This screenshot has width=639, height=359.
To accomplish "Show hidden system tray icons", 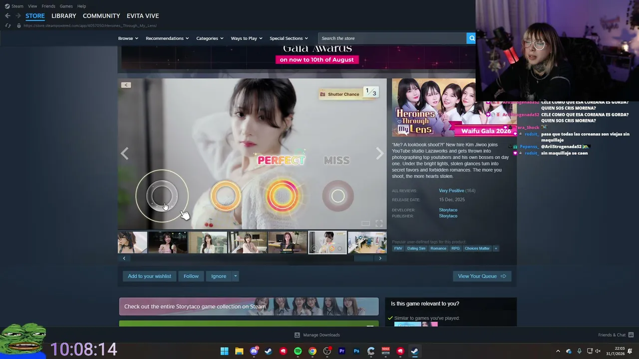I will point(558,351).
